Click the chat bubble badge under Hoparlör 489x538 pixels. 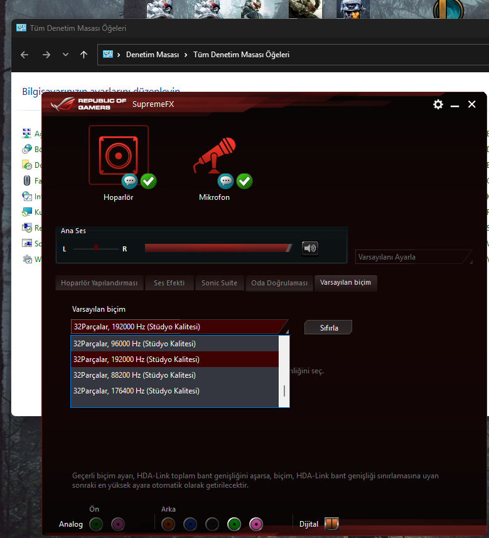(x=129, y=181)
